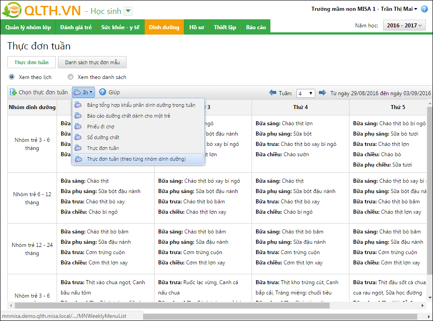The height and width of the screenshot is (321, 433).
Task: Go to the Báo cáo tab
Action: click(x=256, y=27)
